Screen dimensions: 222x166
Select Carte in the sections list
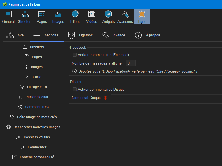tap(33, 77)
